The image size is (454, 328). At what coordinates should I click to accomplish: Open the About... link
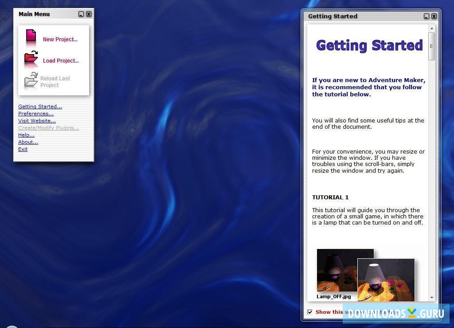pyautogui.click(x=28, y=142)
